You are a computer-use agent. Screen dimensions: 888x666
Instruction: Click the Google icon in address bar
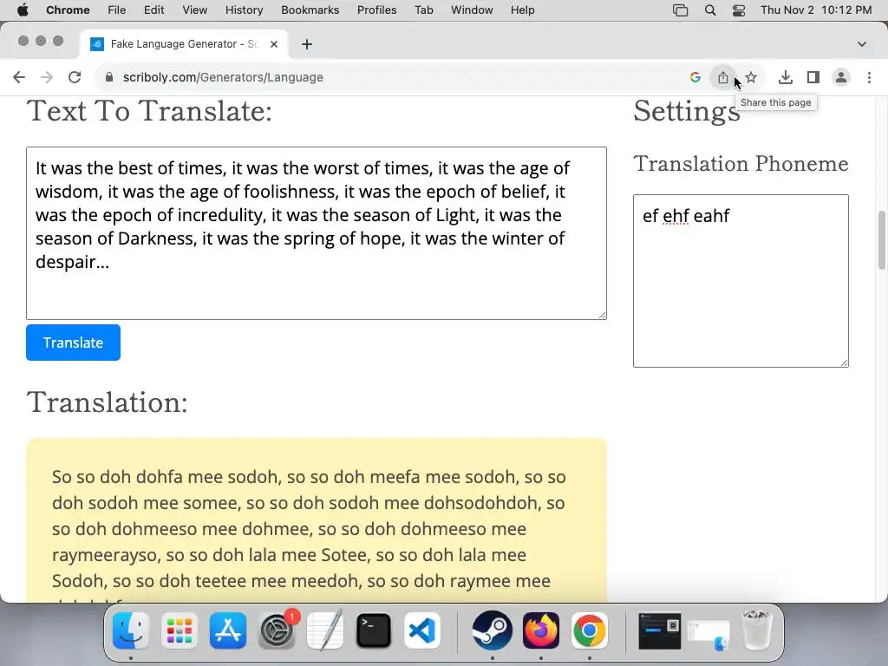[695, 77]
